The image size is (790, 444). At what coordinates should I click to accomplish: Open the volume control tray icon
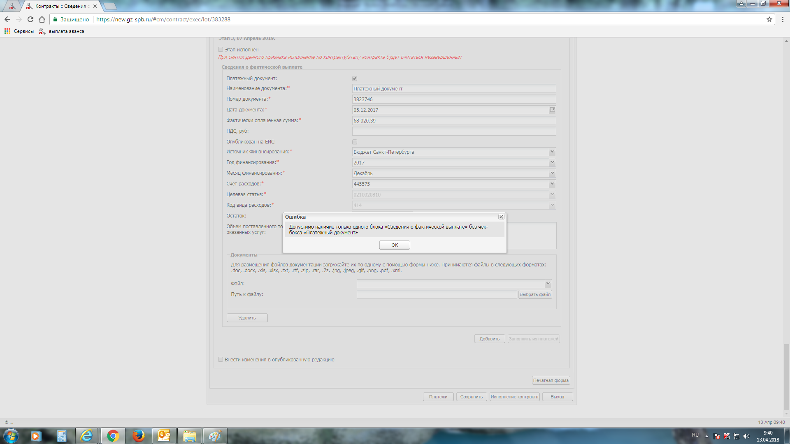746,436
